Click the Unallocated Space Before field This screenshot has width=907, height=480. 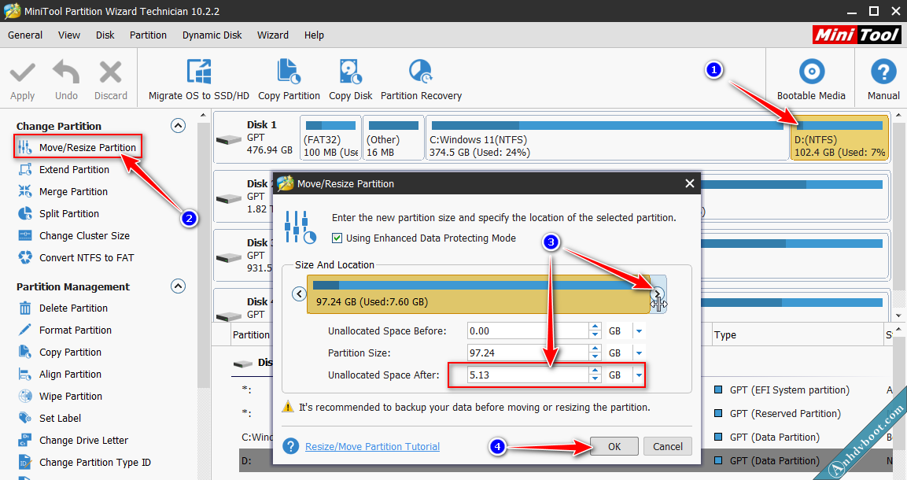(528, 330)
